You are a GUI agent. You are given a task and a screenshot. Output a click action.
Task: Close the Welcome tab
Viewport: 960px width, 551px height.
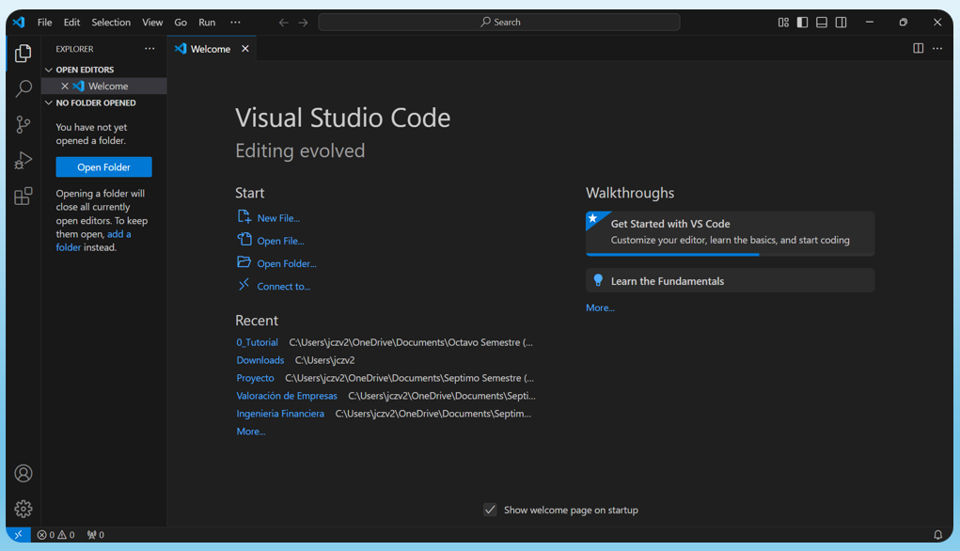(244, 48)
